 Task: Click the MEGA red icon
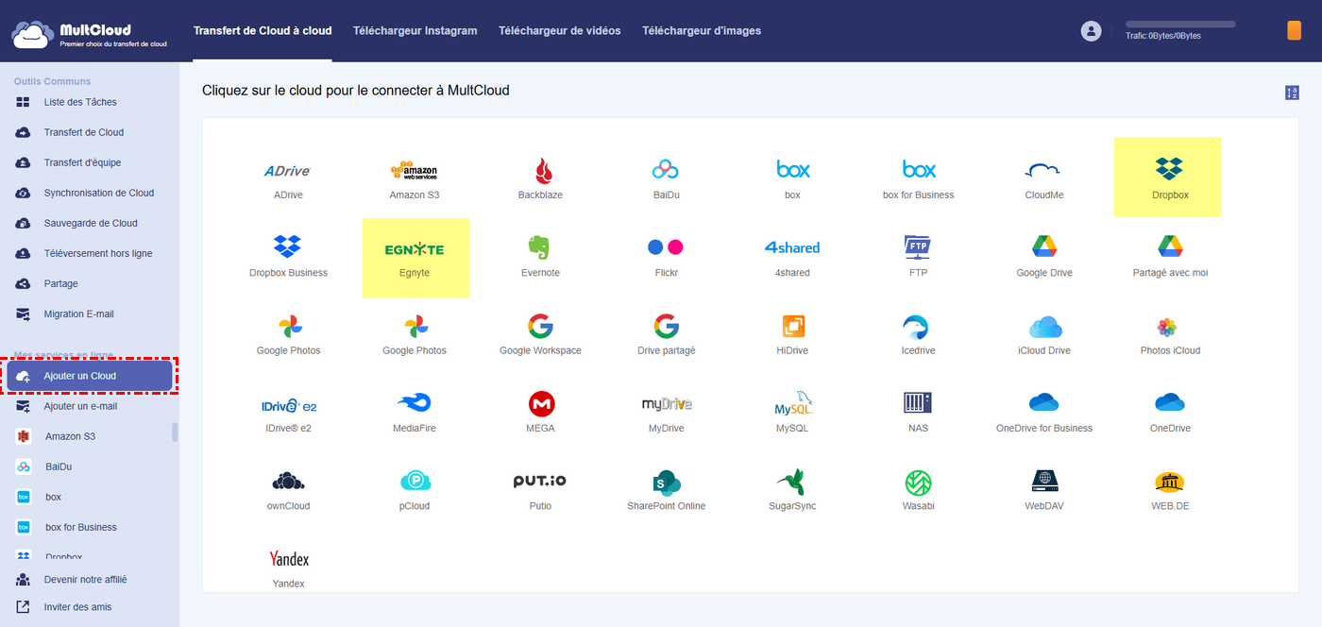click(541, 404)
